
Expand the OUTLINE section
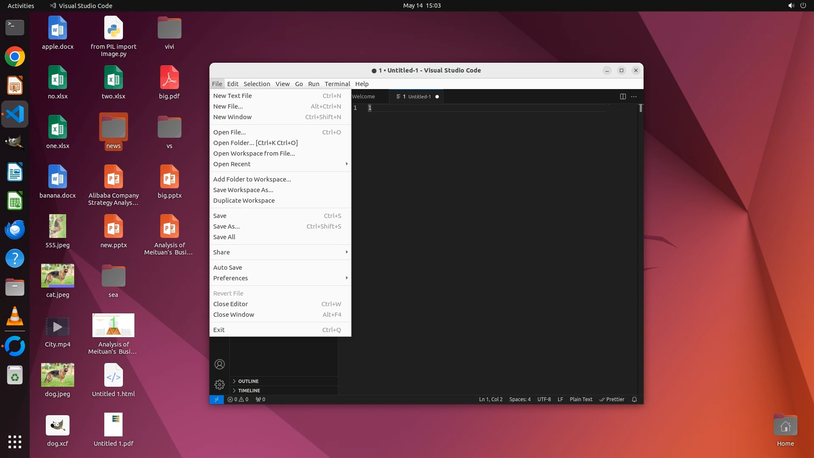(248, 381)
